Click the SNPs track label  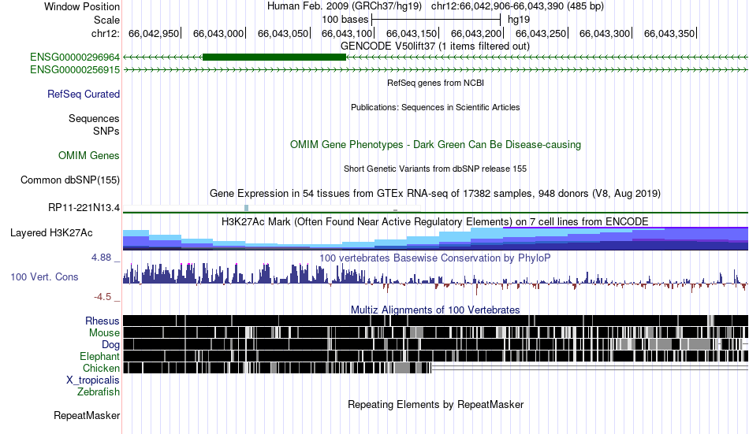(x=106, y=131)
